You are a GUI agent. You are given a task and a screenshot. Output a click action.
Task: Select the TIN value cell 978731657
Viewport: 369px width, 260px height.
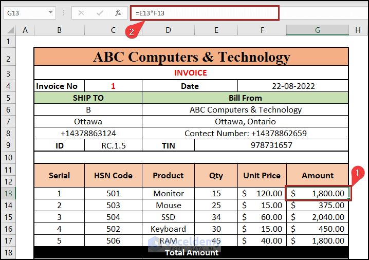pos(271,145)
